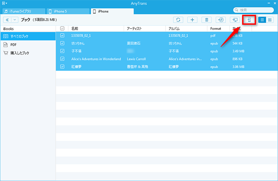This screenshot has height=181, width=278.
Task: Click the back double-arrow button
Action: click(x=7, y=20)
